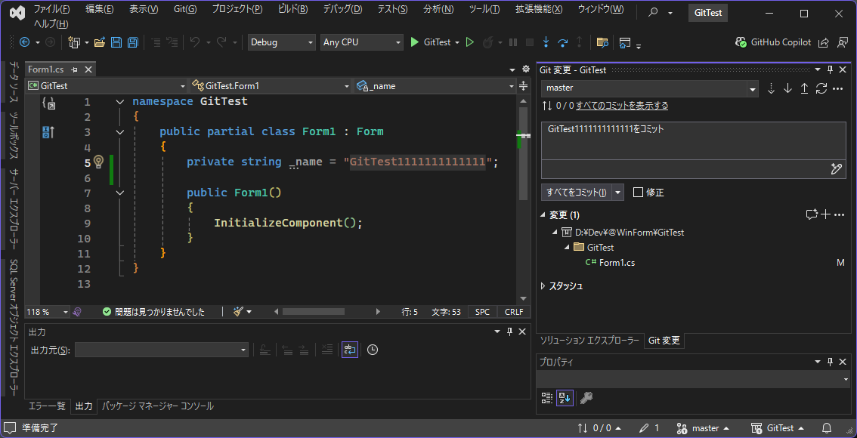This screenshot has width=857, height=438.
Task: Open the master branch dropdown
Action: 649,88
